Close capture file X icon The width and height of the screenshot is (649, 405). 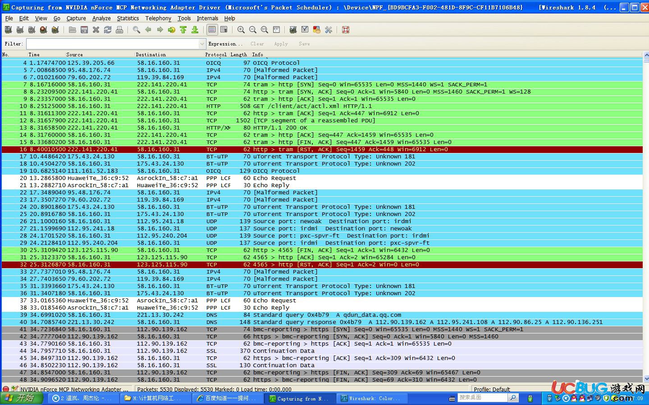[96, 30]
